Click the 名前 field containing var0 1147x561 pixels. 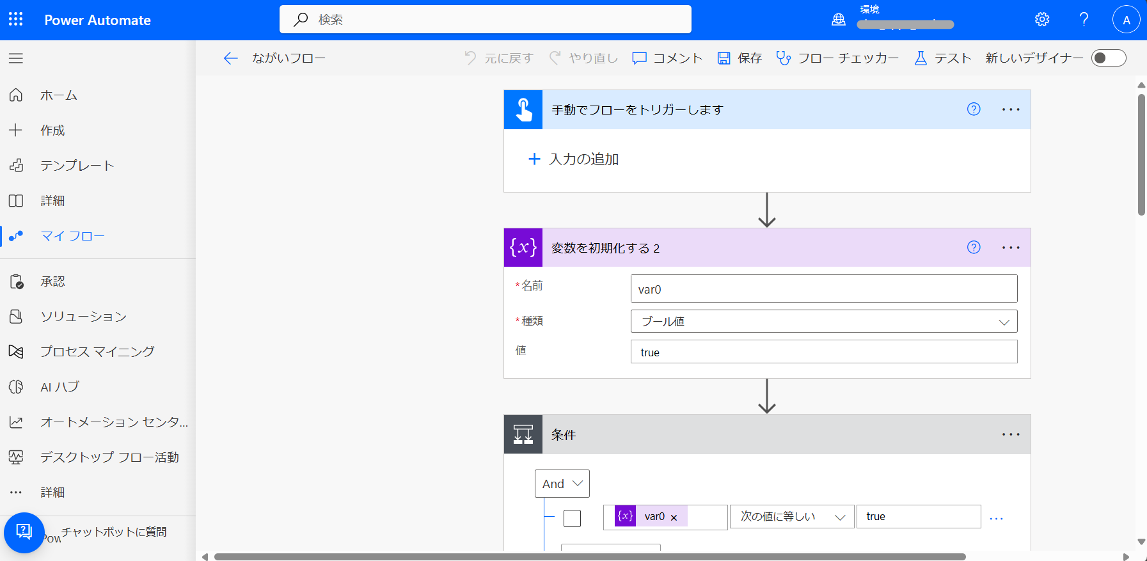[824, 288]
